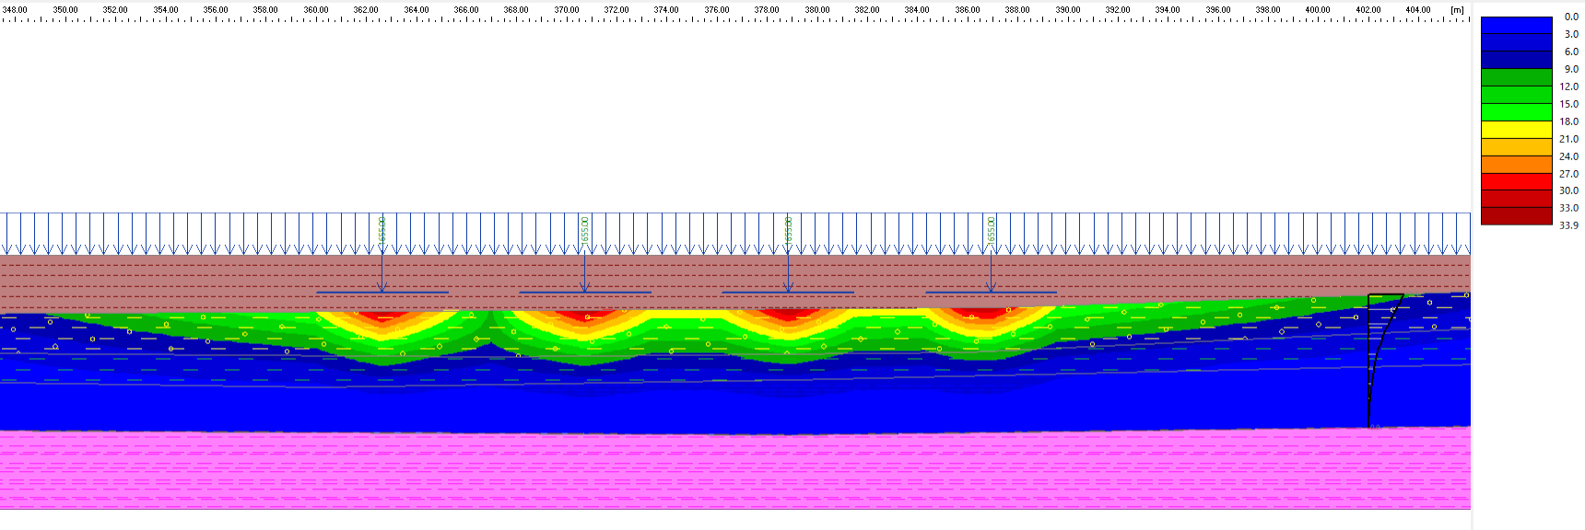Pick the darkest red 33.0–33.9 legend swatch
This screenshot has width=1585, height=530.
(1516, 217)
